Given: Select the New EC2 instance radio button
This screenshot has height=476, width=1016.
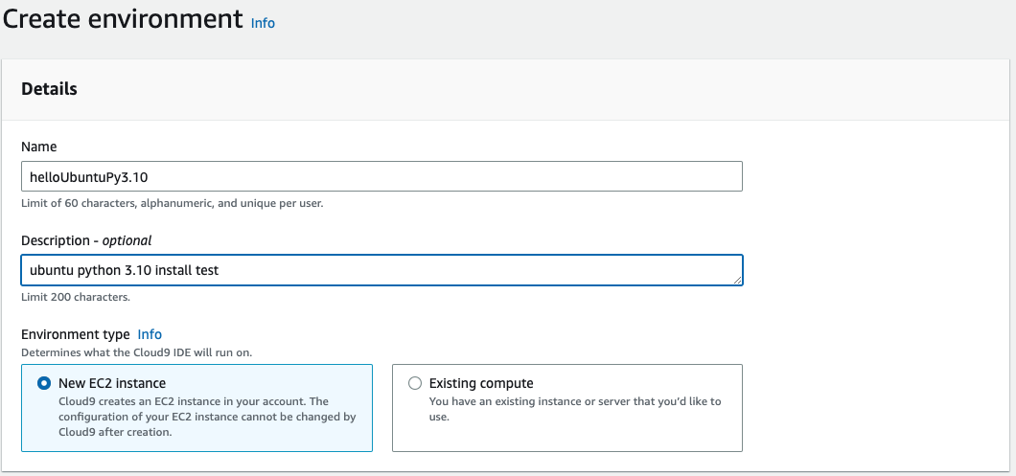Looking at the screenshot, I should tap(44, 383).
